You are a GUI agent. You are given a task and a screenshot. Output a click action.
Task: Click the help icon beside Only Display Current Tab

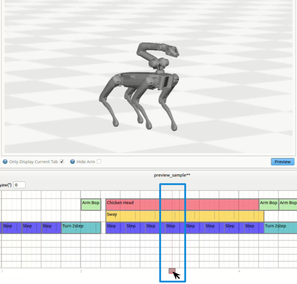5,162
